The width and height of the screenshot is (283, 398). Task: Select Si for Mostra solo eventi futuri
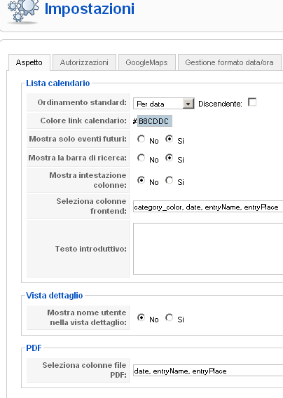tap(169, 139)
